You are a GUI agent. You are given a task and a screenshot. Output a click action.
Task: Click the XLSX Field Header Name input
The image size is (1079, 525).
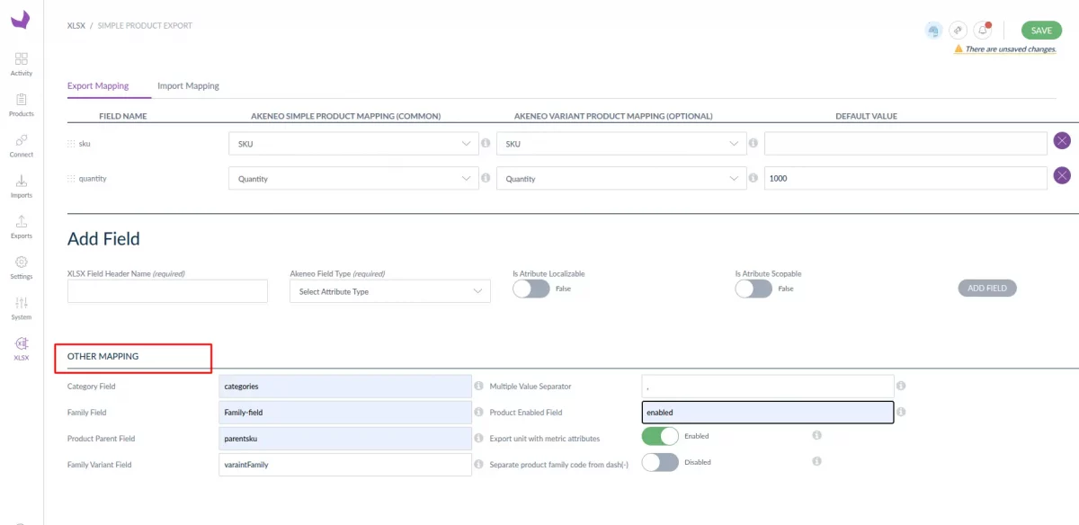coord(167,291)
